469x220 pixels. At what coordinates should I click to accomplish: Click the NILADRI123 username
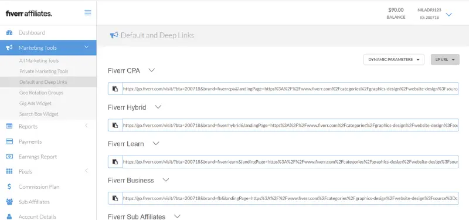[x=429, y=10]
